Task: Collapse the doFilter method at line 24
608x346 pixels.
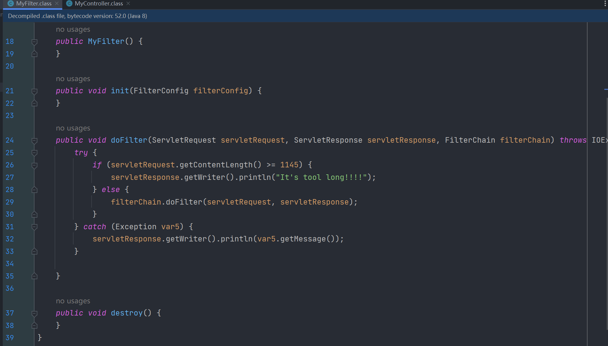Action: click(x=34, y=141)
